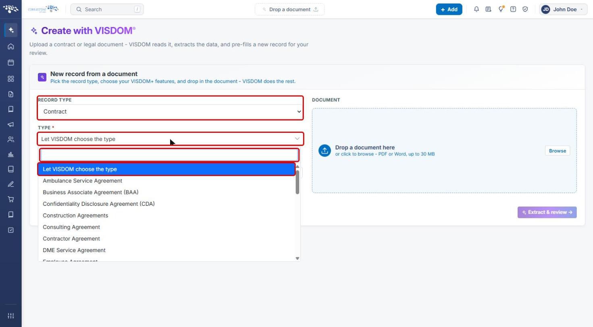The image size is (593, 327).
Task: Click the dropdown list scrollbar thumb
Action: [x=298, y=182]
